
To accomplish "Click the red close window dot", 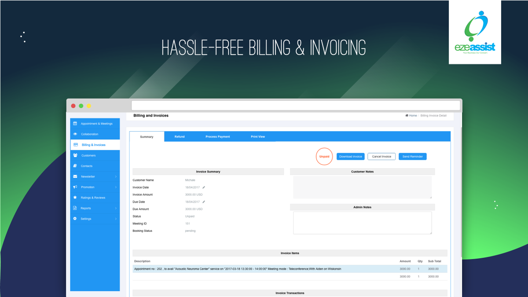I will (x=73, y=106).
